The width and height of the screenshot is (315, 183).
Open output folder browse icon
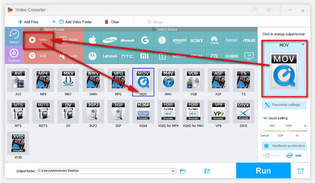(183, 171)
